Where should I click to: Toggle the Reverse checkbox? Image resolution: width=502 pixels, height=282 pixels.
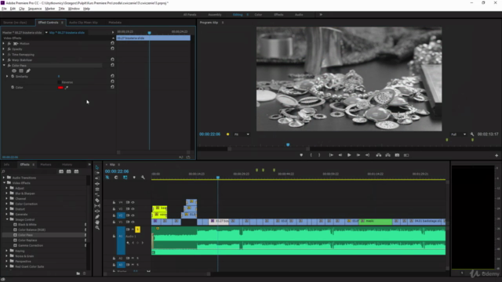[60, 82]
